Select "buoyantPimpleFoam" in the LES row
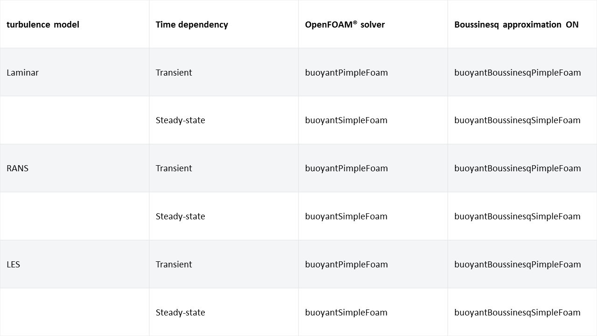Image resolution: width=597 pixels, height=336 pixels. pyautogui.click(x=347, y=265)
